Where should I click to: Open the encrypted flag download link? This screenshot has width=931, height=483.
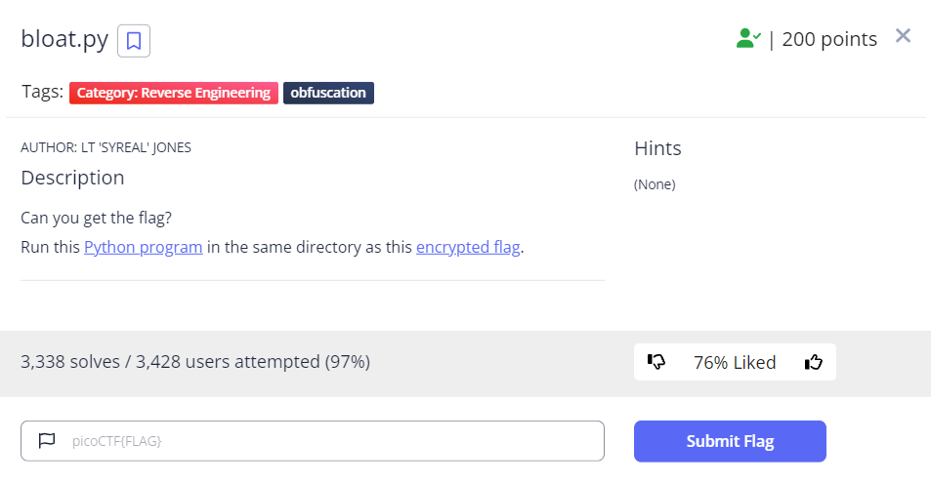point(468,247)
